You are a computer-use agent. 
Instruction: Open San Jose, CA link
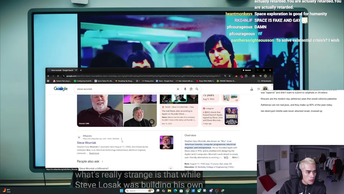(x=225, y=164)
